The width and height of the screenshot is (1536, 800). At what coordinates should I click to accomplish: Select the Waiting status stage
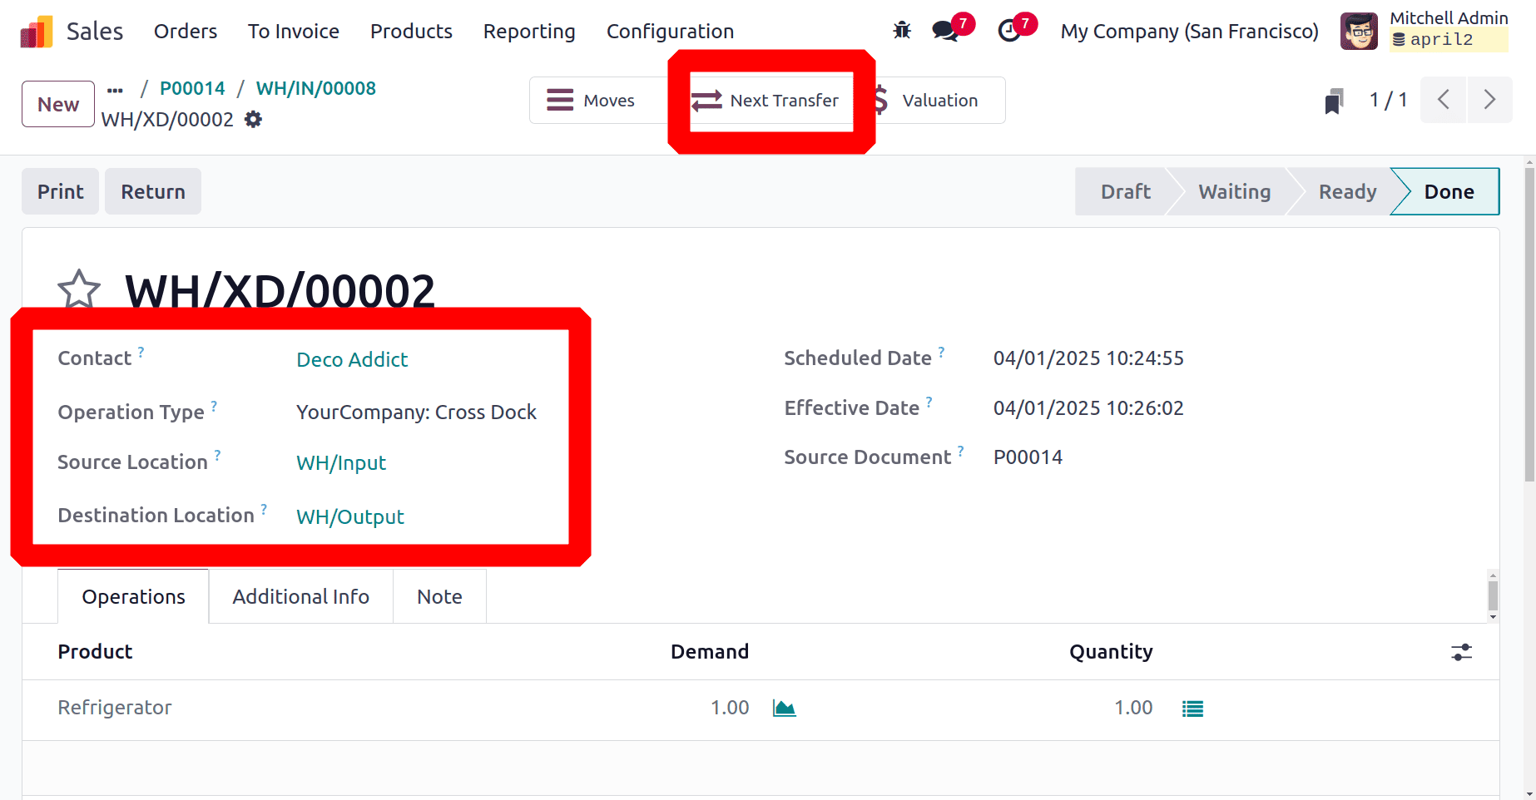[x=1234, y=192]
